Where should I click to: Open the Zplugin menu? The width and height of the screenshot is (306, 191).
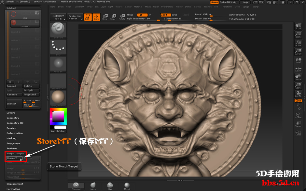coord(246,6)
